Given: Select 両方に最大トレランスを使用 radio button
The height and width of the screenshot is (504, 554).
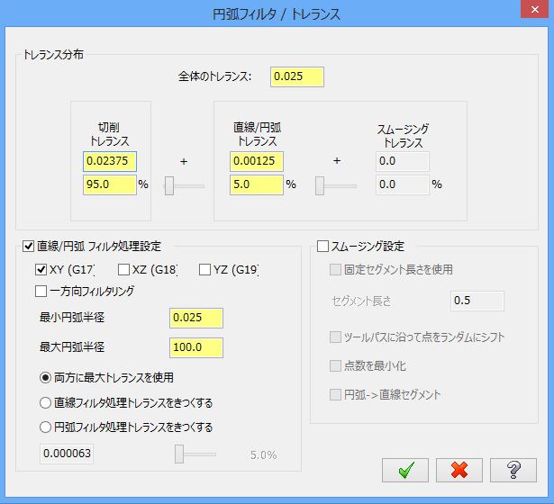Looking at the screenshot, I should point(45,378).
